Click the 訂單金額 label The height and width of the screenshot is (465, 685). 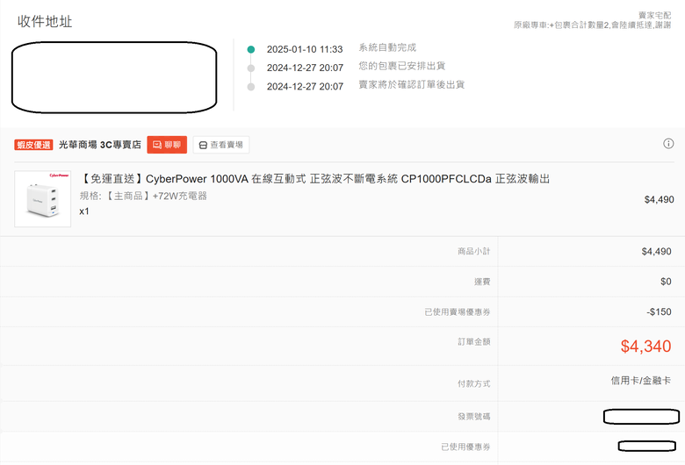pos(473,342)
